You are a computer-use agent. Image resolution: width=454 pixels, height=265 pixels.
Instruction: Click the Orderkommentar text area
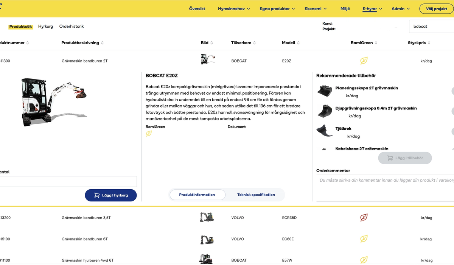coord(385,189)
